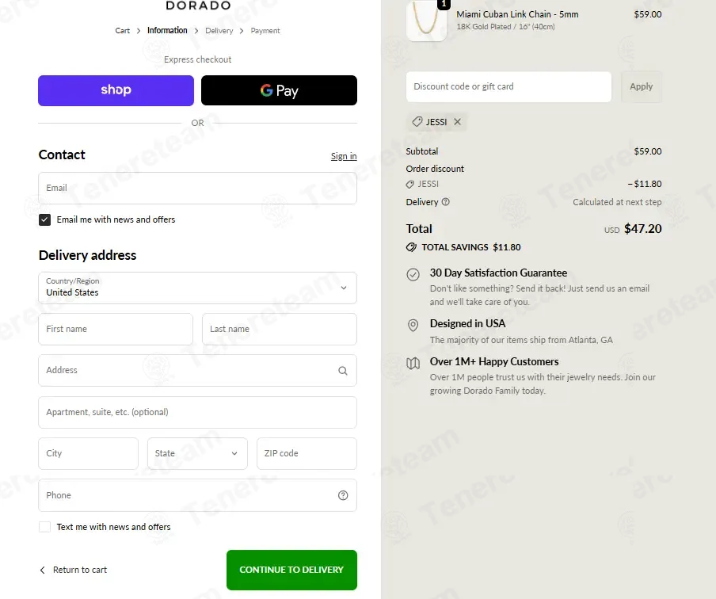716x599 pixels.
Task: Click the $47.20 total amount
Action: [x=643, y=228]
